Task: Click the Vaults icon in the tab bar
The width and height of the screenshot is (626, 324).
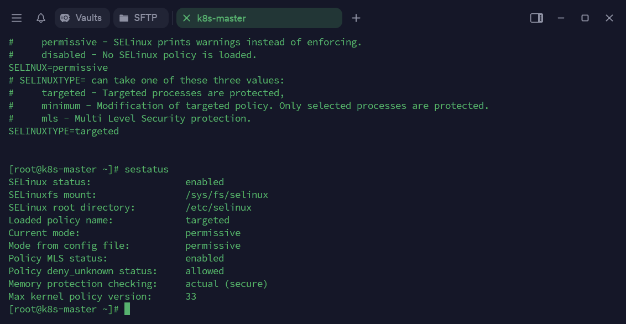Action: (x=65, y=18)
